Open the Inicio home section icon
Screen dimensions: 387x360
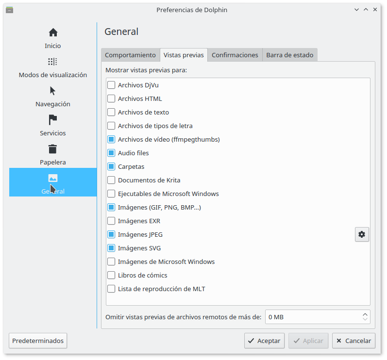[53, 33]
